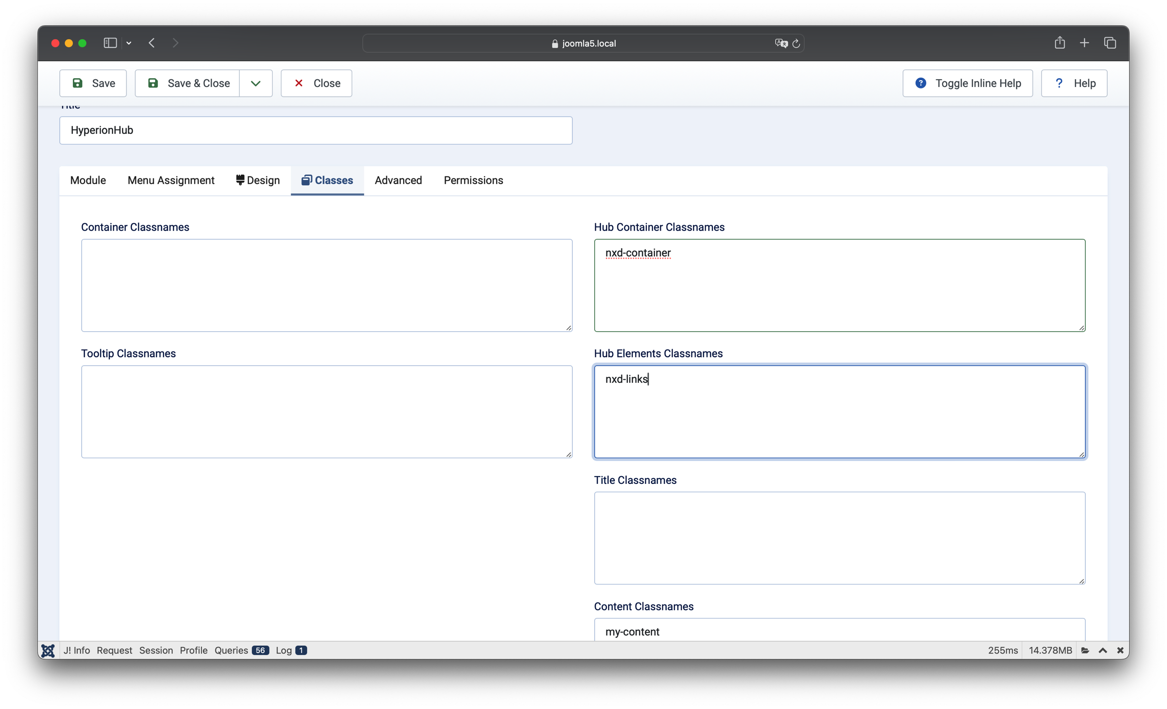
Task: Click resize handle of Title Classnames textarea
Action: point(1081,581)
